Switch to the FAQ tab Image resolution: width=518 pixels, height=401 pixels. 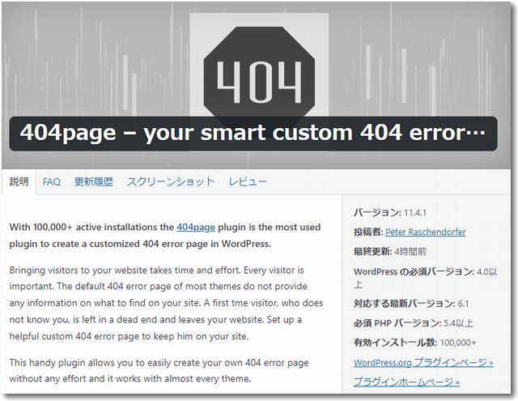51,182
